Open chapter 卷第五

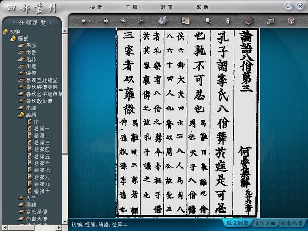pyautogui.click(x=42, y=157)
